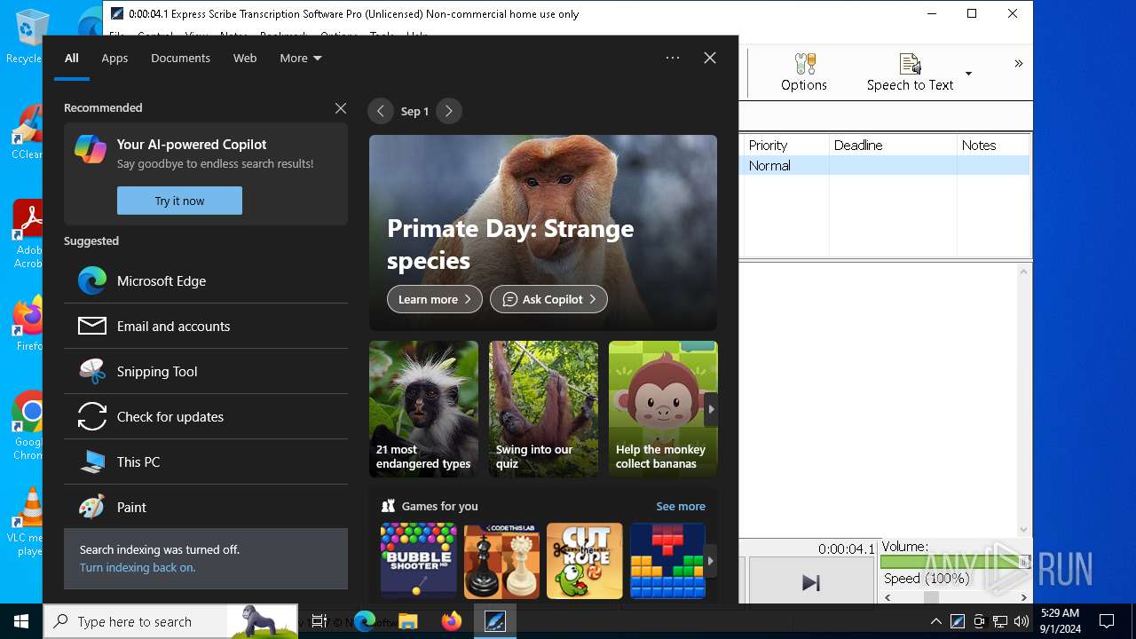Go to previous day arrow
The height and width of the screenshot is (639, 1136).
381,111
